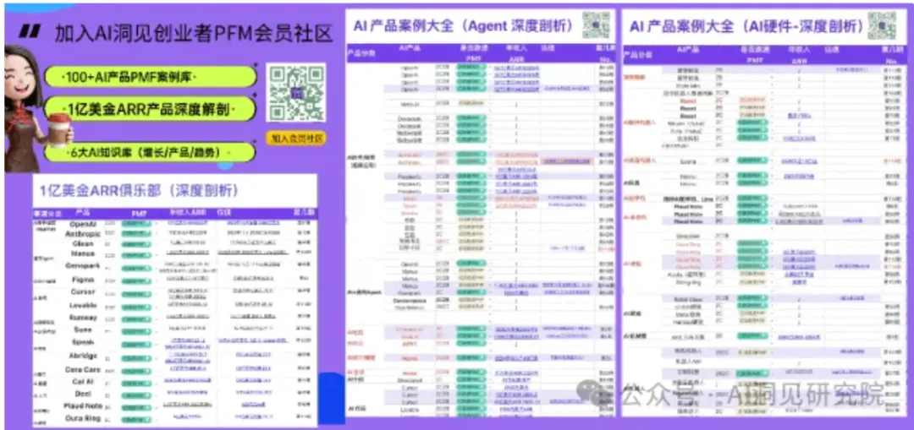Click the heading AI 产品案例大全（Agent 深度剖析）
Viewport: 914px width, 430px height.
pos(464,25)
